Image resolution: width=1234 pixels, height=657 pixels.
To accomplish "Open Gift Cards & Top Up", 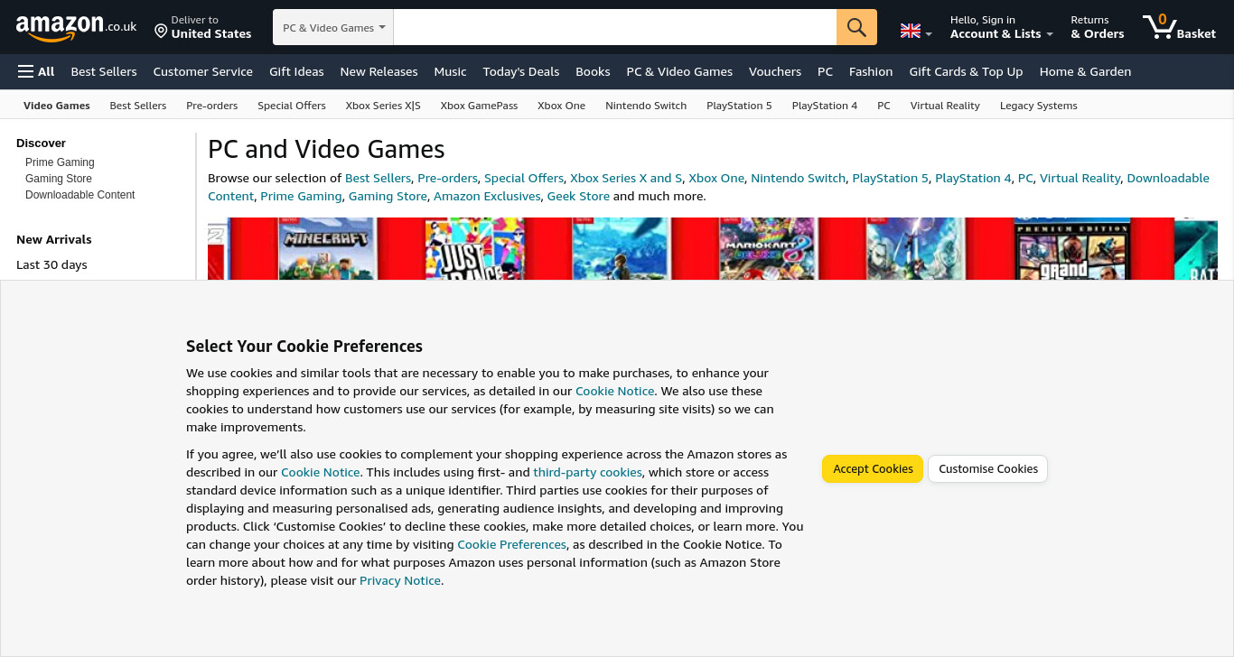I will pyautogui.click(x=966, y=71).
